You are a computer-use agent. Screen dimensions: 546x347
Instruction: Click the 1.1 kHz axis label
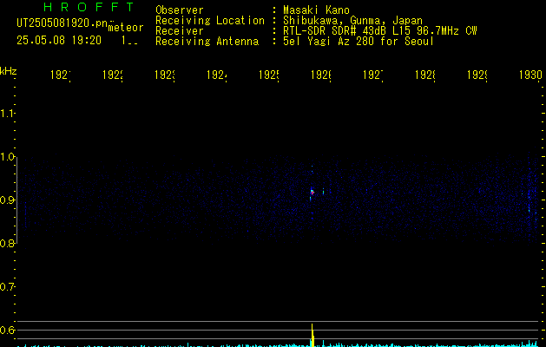point(7,113)
